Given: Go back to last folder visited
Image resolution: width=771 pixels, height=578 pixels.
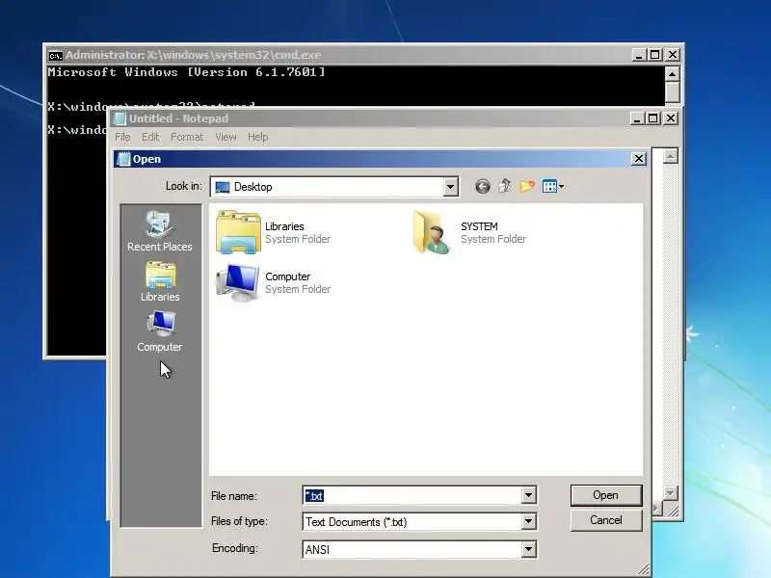Looking at the screenshot, I should (x=483, y=186).
